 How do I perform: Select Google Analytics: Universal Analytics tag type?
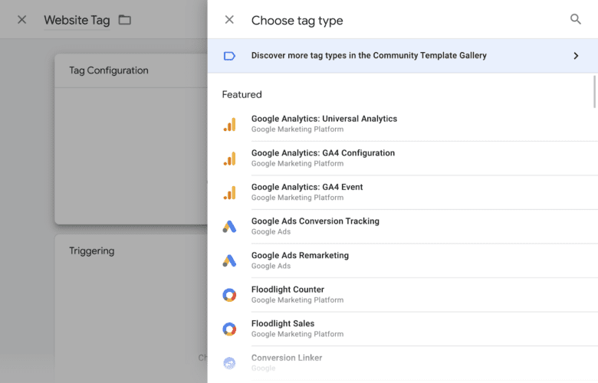(324, 119)
